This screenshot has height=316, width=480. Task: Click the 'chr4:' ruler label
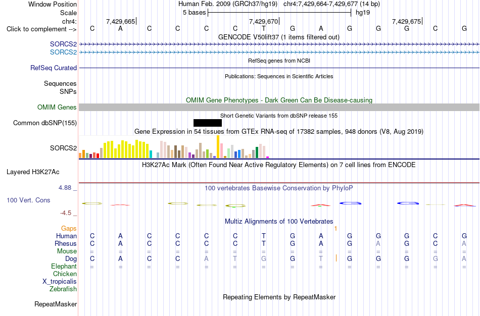tap(70, 21)
